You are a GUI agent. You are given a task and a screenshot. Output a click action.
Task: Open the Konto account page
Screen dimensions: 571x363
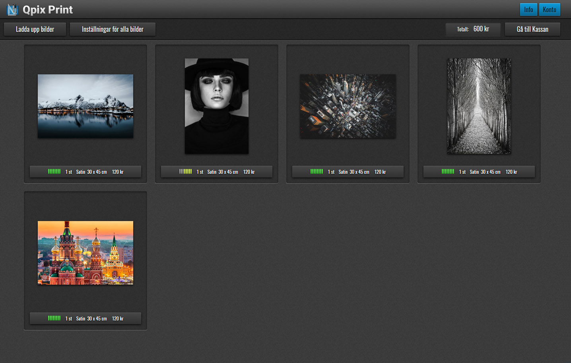[x=550, y=10]
